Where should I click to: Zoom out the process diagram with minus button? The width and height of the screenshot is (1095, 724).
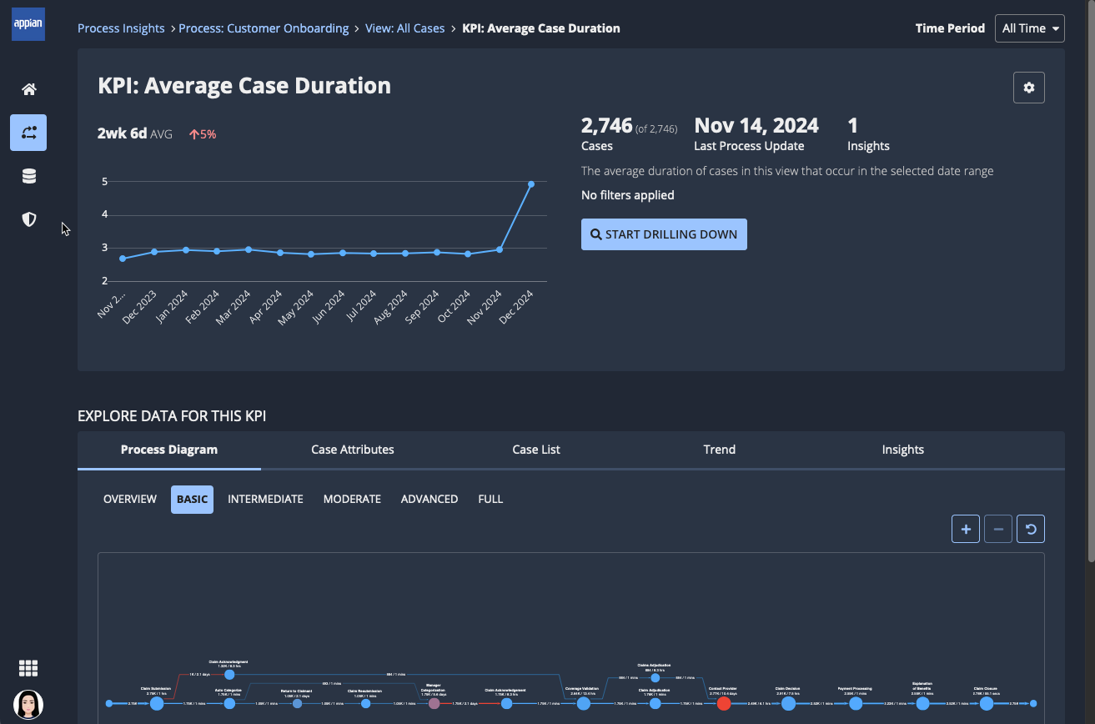[x=998, y=529]
